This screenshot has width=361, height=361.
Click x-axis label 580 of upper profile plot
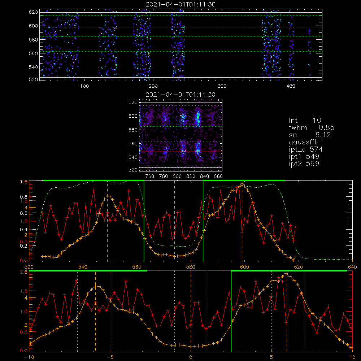[191, 267]
